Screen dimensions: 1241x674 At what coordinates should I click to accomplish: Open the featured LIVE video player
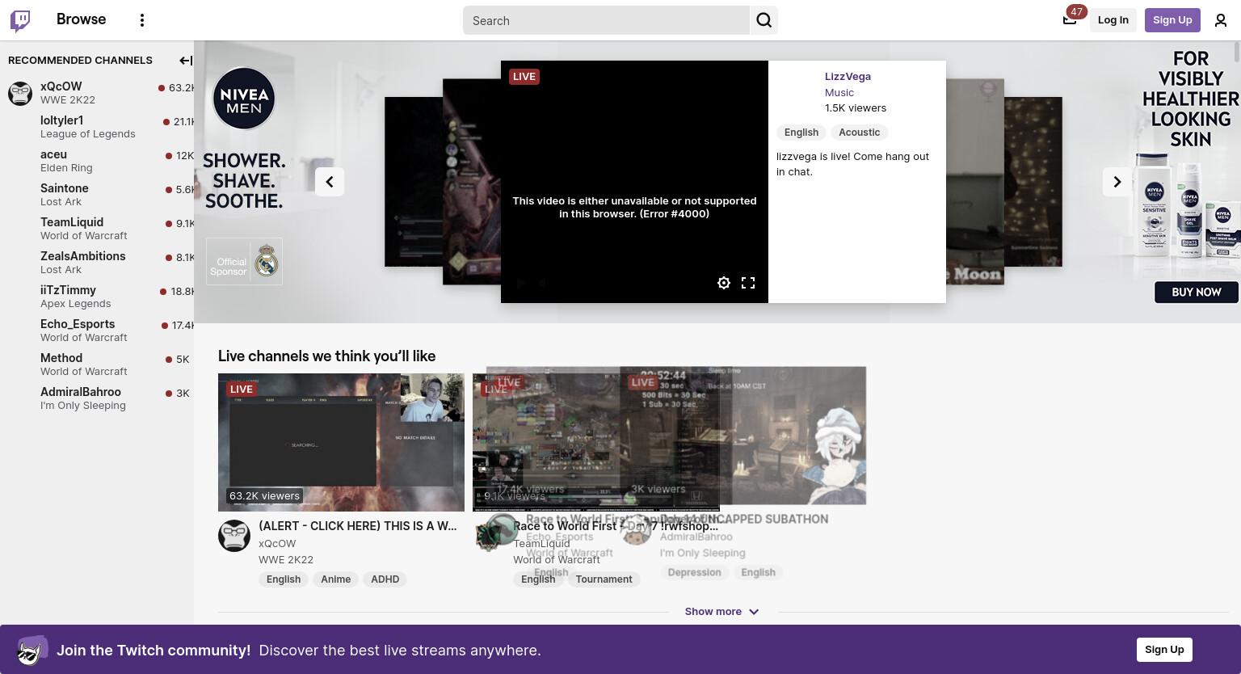pos(634,182)
